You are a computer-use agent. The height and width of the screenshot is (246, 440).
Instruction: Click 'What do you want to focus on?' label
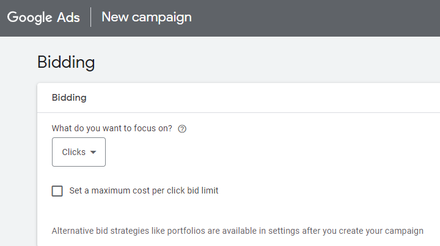pyautogui.click(x=112, y=129)
